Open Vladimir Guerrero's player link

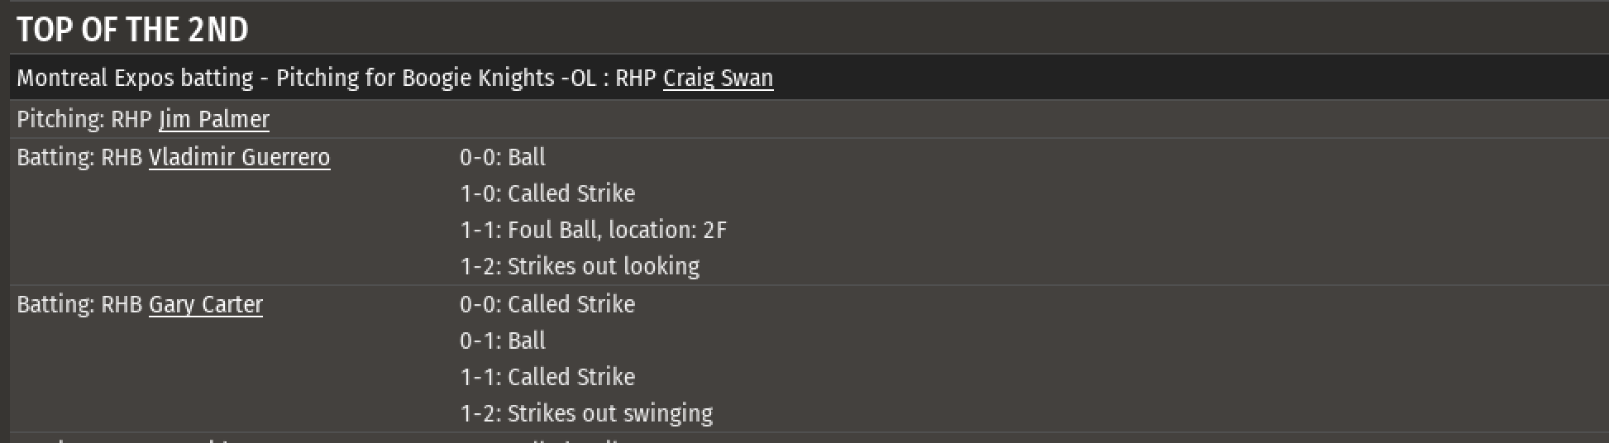point(239,157)
